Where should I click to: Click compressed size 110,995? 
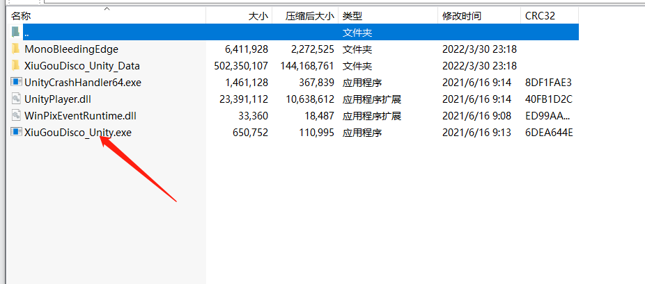316,133
